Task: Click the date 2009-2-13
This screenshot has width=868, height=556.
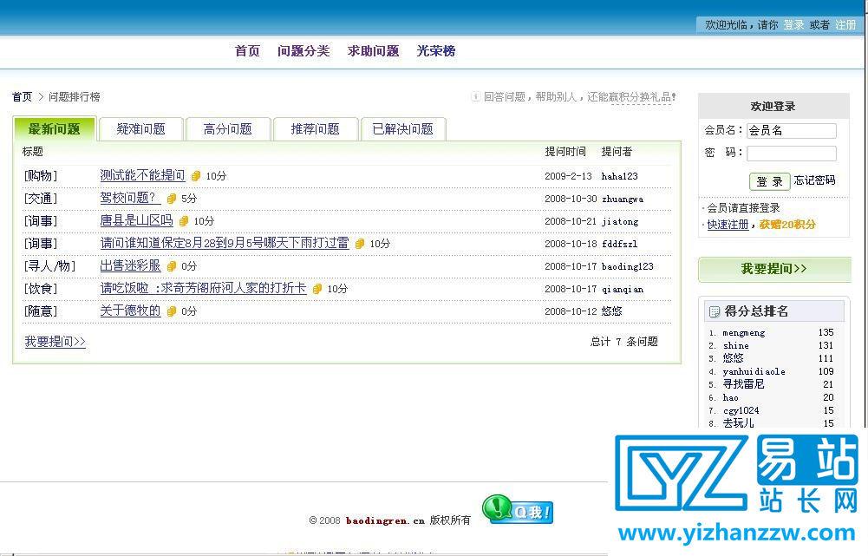Action: (568, 176)
